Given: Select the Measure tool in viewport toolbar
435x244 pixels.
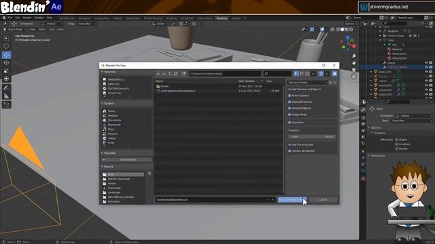Looking at the screenshot, I should [6, 96].
